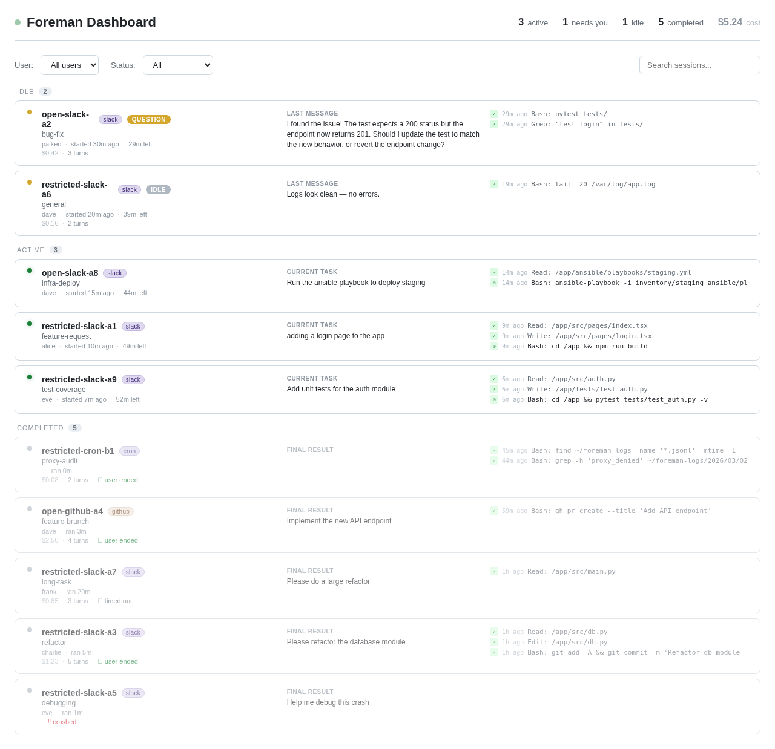Click the crashed warning icon on restricted-slack-a5
Viewport: 775px width, 749px height.
click(x=49, y=722)
